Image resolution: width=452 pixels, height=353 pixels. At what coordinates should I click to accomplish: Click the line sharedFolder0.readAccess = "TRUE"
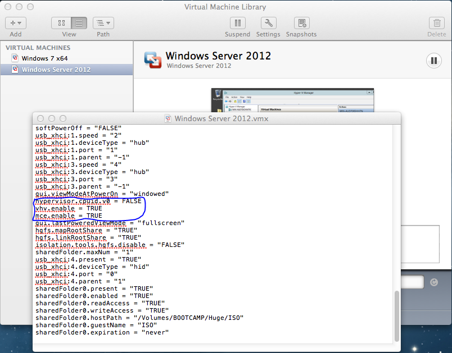coord(100,303)
